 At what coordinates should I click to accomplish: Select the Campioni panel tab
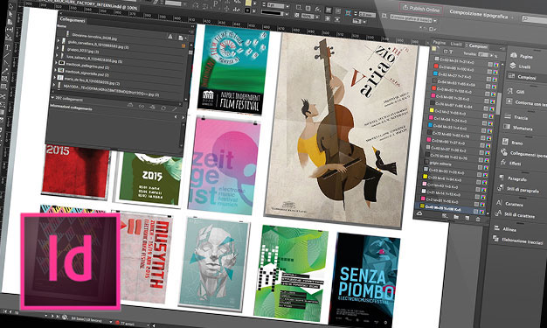478,45
